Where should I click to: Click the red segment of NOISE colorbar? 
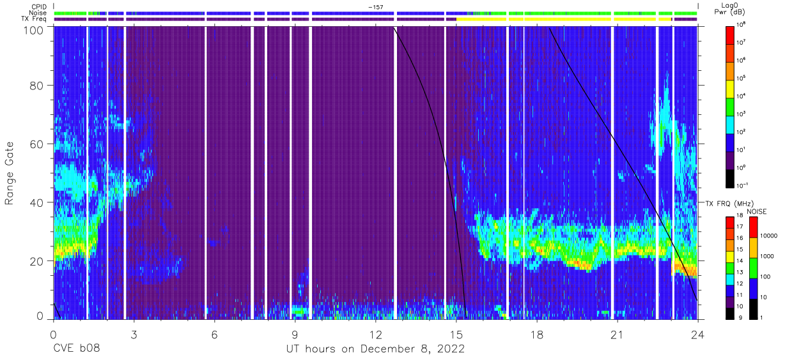(752, 227)
